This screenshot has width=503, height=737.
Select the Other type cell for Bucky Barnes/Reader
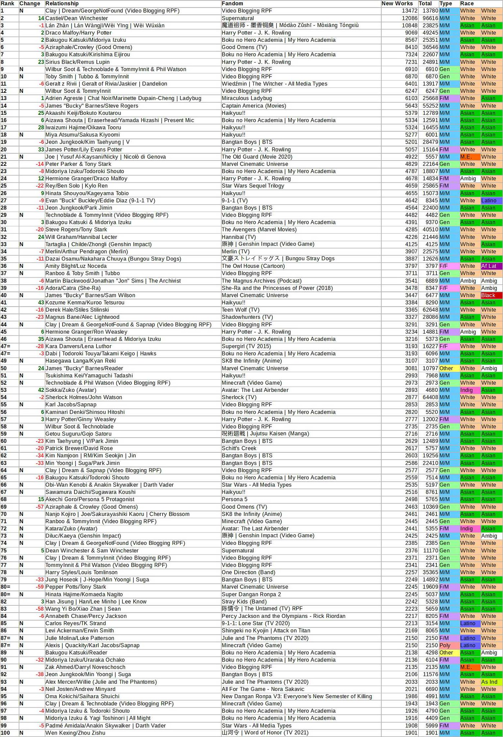(449, 368)
